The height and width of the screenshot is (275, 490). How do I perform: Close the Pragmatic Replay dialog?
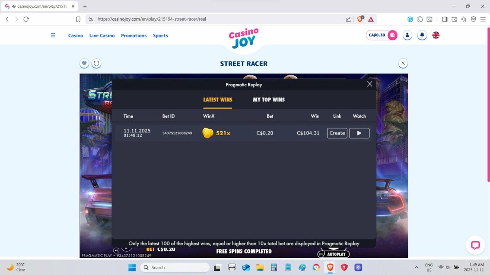coord(370,84)
